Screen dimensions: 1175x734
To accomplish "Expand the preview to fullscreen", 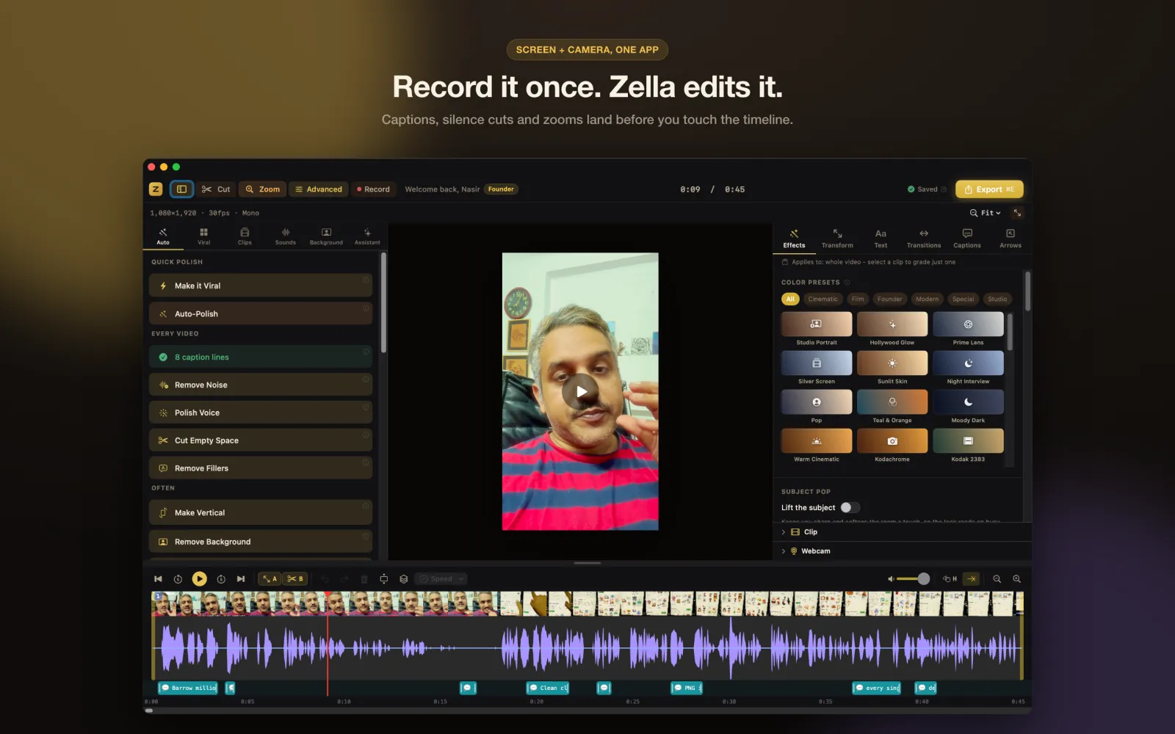I will pos(1017,213).
